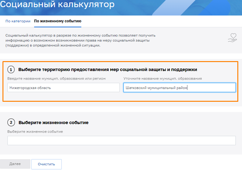Select the 'По жизненному событию' tab
This screenshot has height=170, width=242.
[x=58, y=21]
